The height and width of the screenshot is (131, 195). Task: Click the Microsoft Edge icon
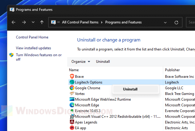coord(72,105)
